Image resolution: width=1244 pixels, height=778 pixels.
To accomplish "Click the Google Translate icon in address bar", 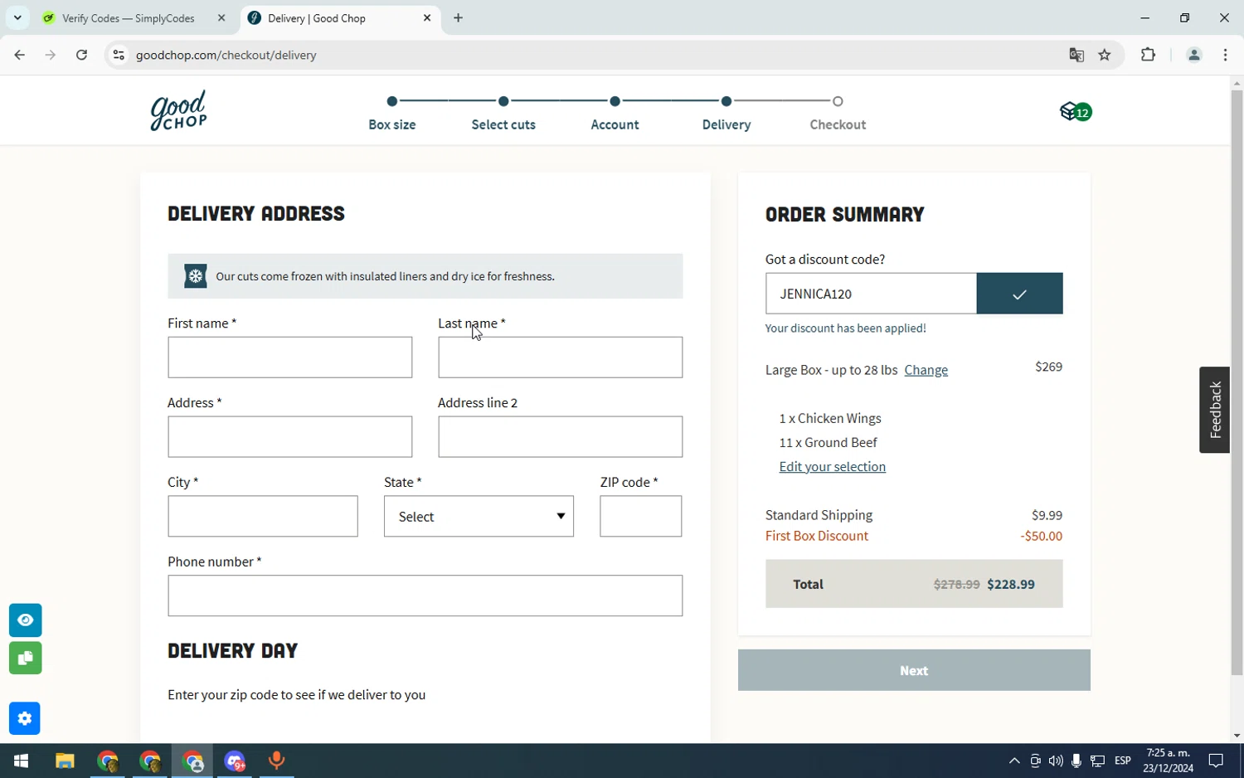I will pos(1076,55).
